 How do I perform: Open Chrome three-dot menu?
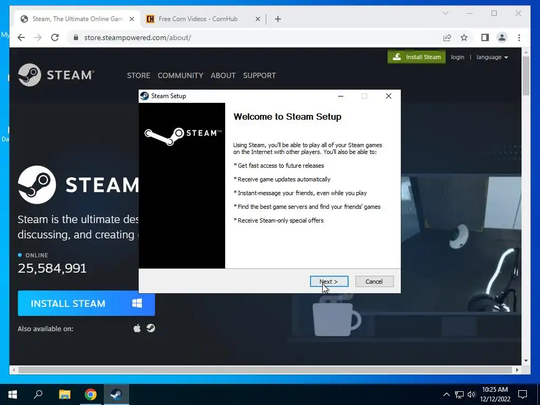click(x=519, y=37)
